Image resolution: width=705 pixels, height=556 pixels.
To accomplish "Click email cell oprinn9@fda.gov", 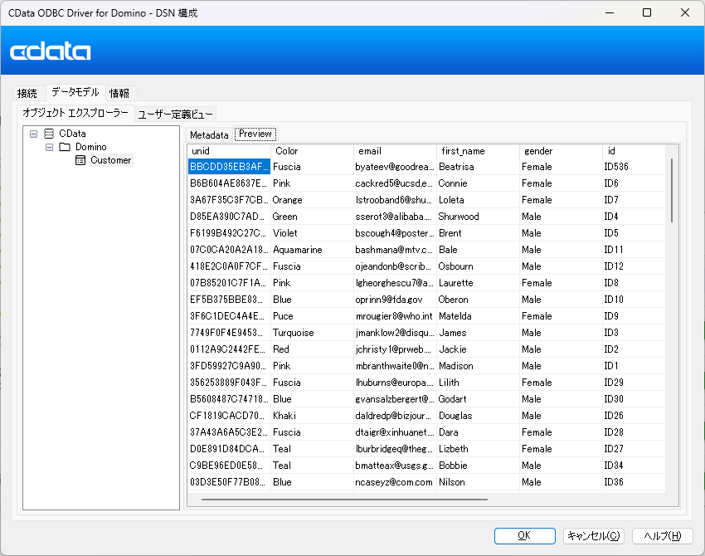I will click(395, 300).
